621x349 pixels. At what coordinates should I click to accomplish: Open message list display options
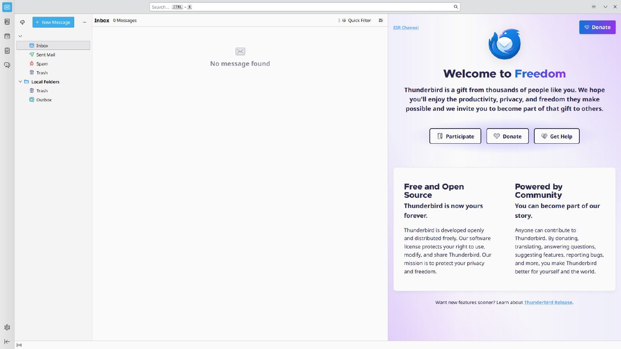click(381, 20)
